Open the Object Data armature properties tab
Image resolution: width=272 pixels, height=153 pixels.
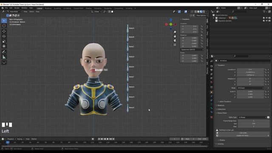[x=212, y=104]
